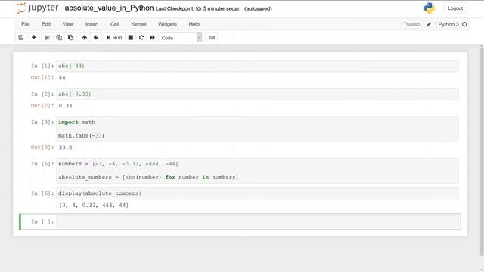The height and width of the screenshot is (272, 484).
Task: Restart the kernel circular arrow icon
Action: pyautogui.click(x=141, y=38)
